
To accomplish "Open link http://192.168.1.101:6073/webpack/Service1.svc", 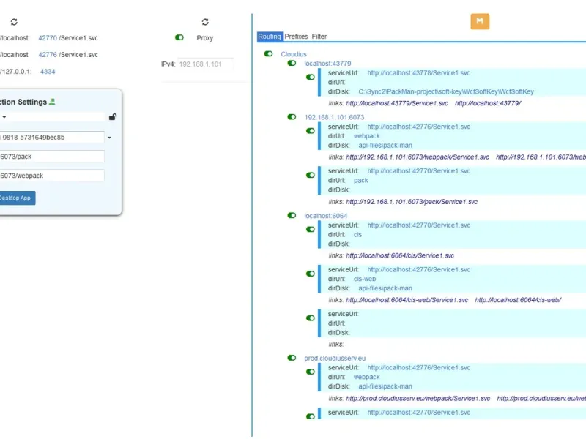I will point(418,157).
